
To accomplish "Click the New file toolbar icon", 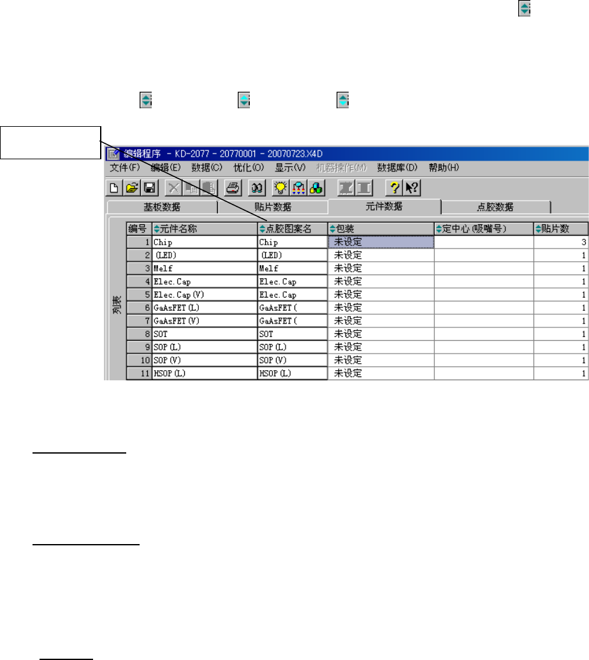I will pos(113,188).
